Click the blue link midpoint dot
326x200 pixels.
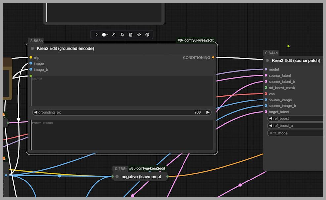tap(59, 176)
